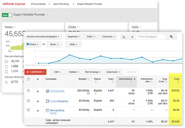Image resolution: width=185 pixels, height=128 pixels.
Task: Open the Bid strategy menu
Action: (x=93, y=72)
